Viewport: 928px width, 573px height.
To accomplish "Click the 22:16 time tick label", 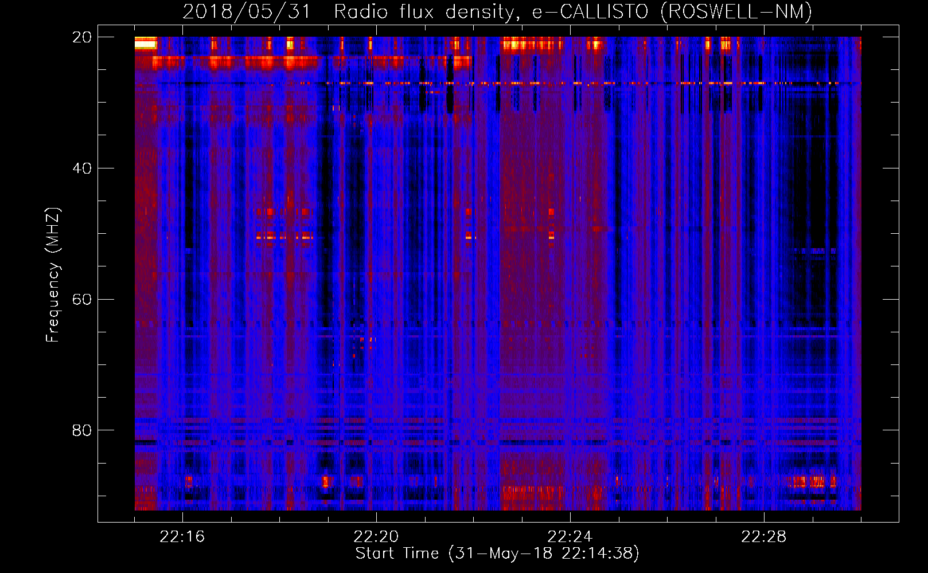I will click(182, 537).
